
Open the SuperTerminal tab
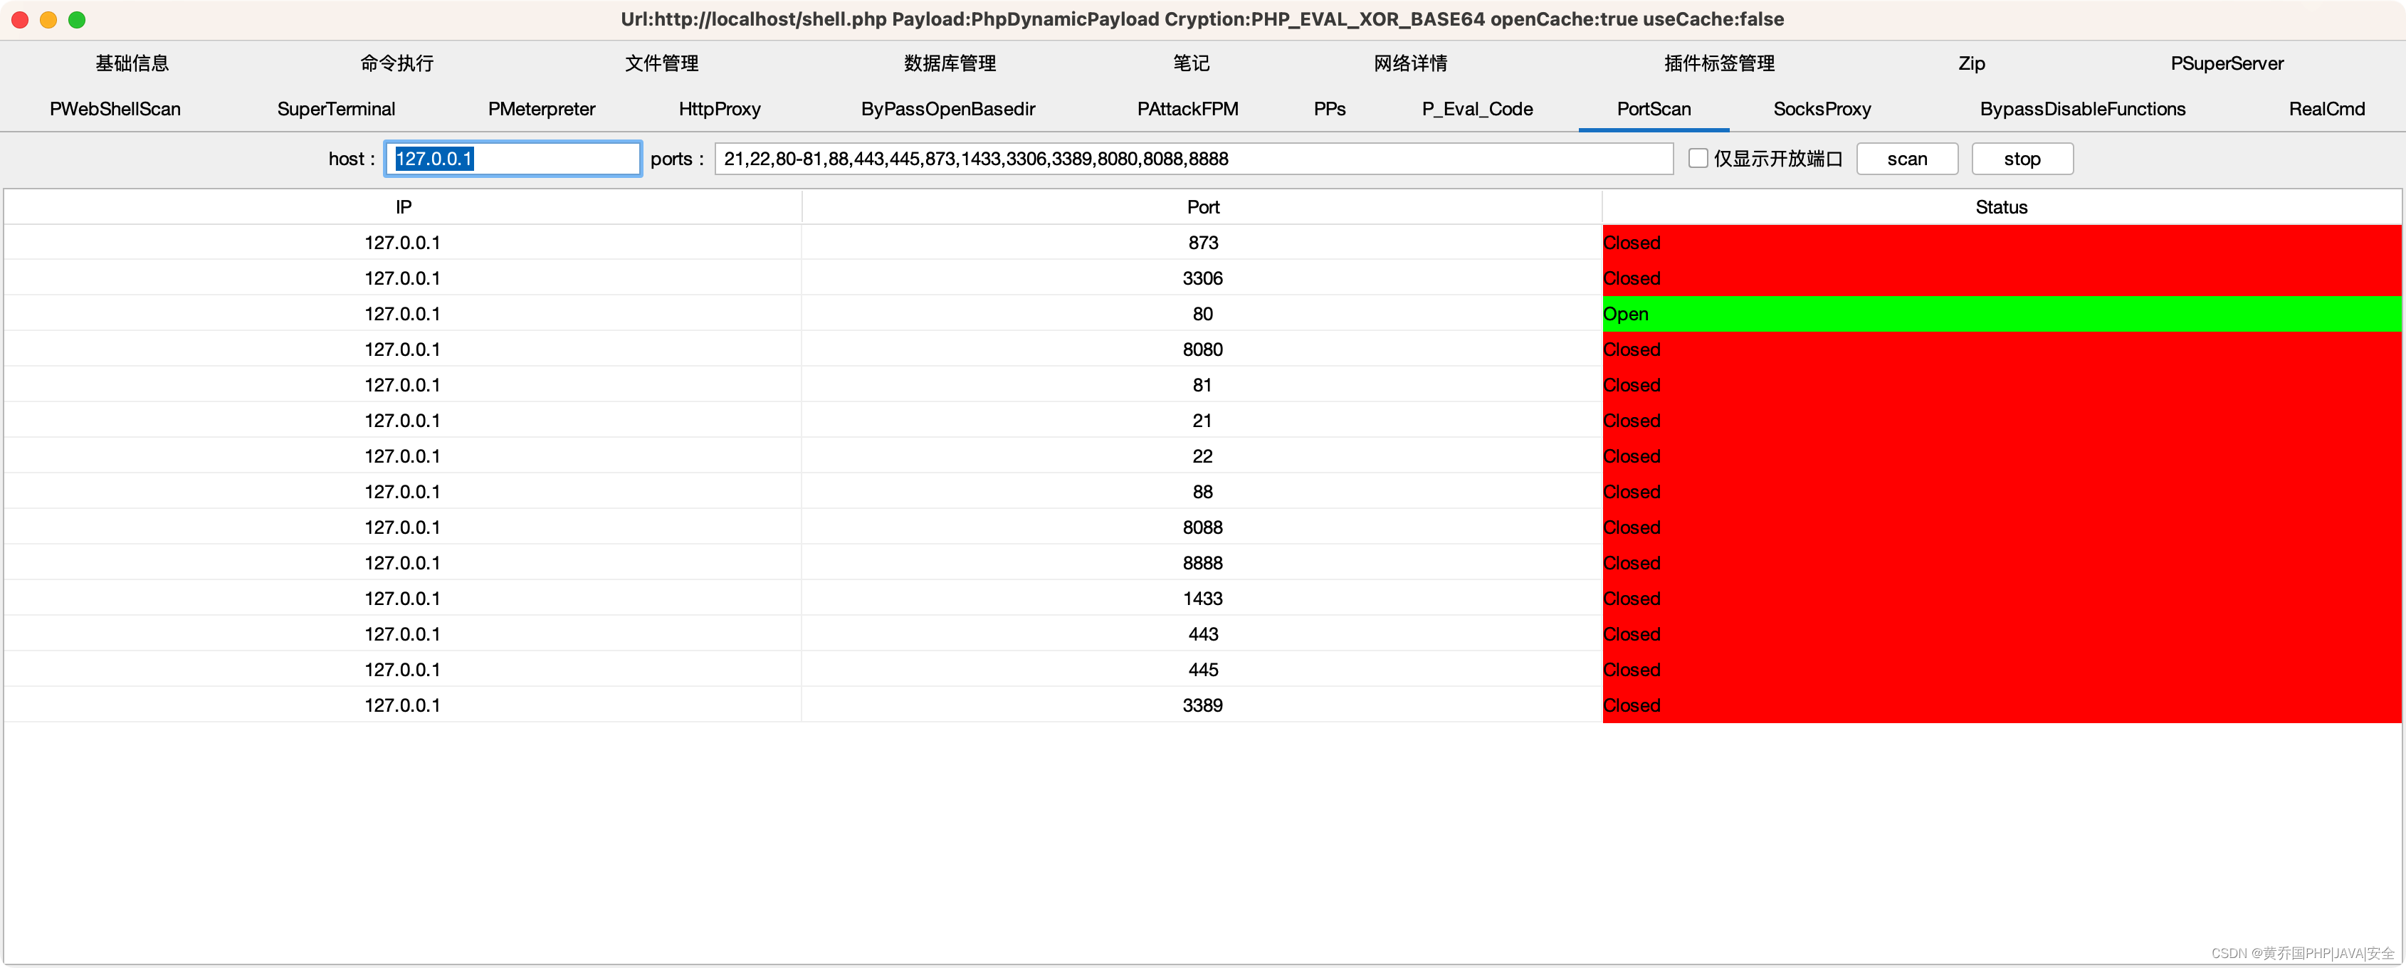(x=336, y=110)
